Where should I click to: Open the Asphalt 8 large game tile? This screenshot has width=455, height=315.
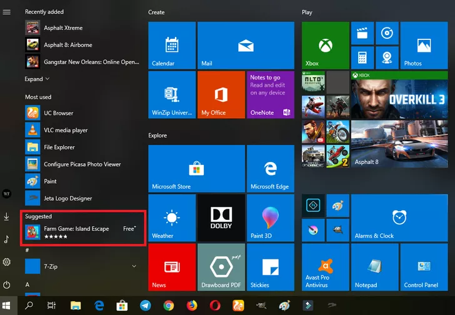click(x=399, y=144)
